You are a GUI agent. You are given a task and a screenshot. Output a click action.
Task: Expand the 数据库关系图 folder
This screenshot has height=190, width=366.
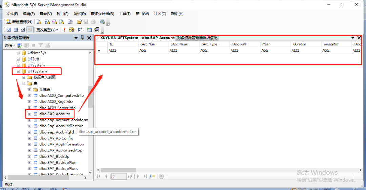24,77
